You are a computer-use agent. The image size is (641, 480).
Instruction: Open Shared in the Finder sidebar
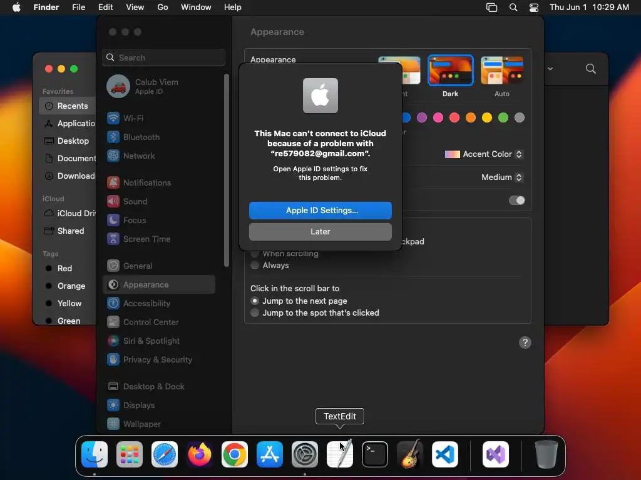click(68, 231)
